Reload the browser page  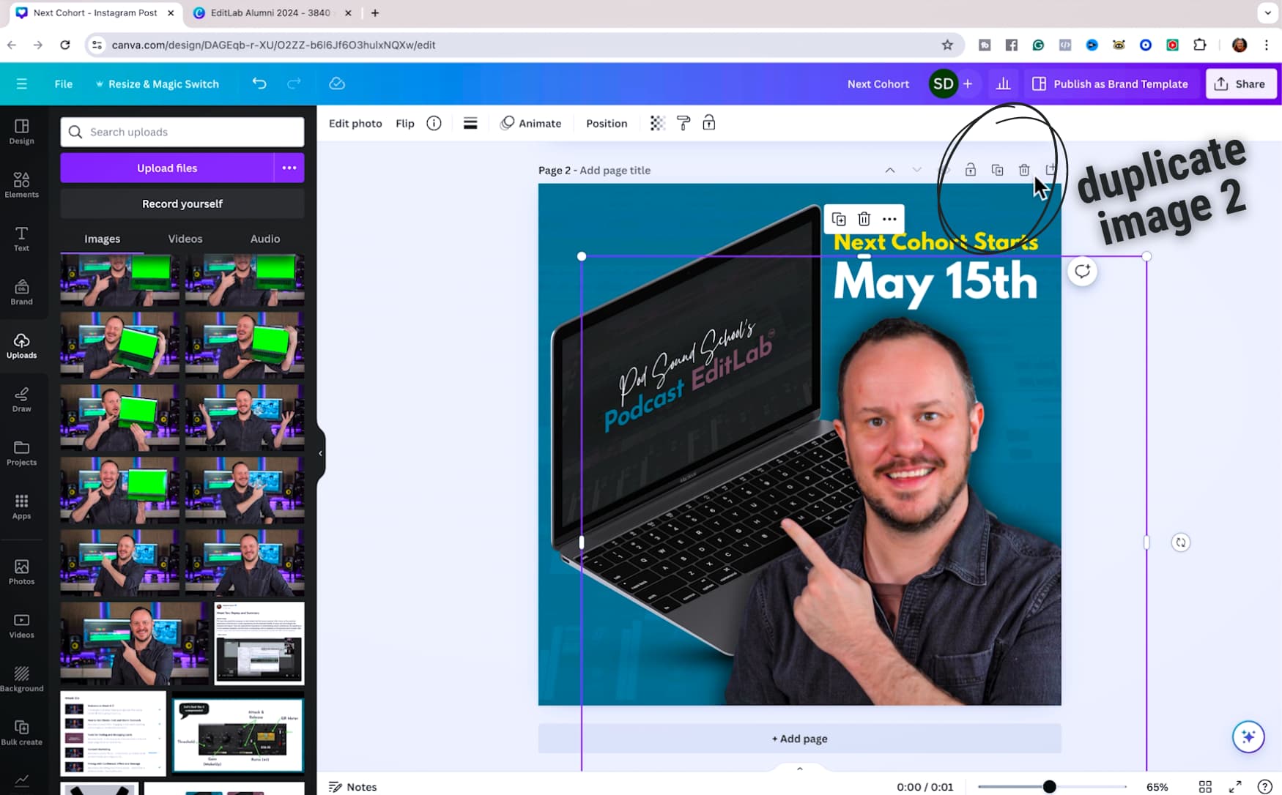pos(65,45)
